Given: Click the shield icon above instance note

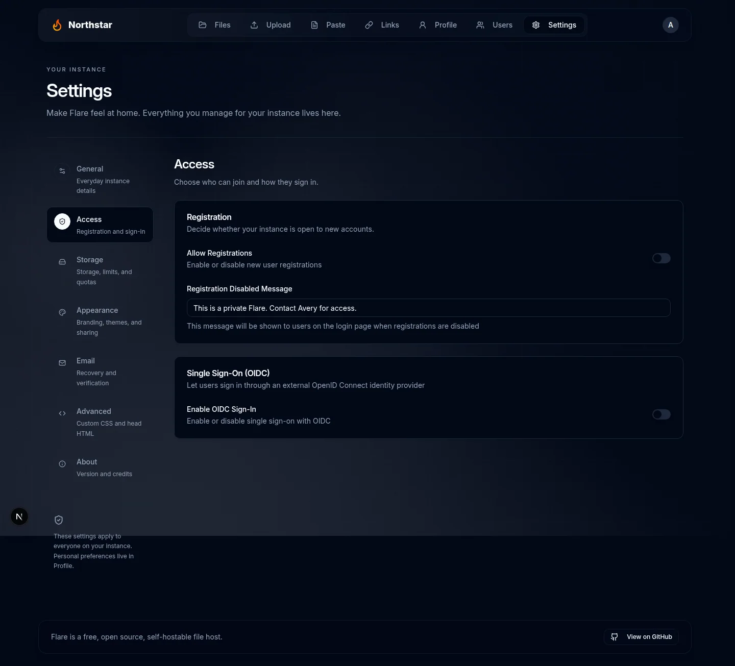Looking at the screenshot, I should [59, 520].
